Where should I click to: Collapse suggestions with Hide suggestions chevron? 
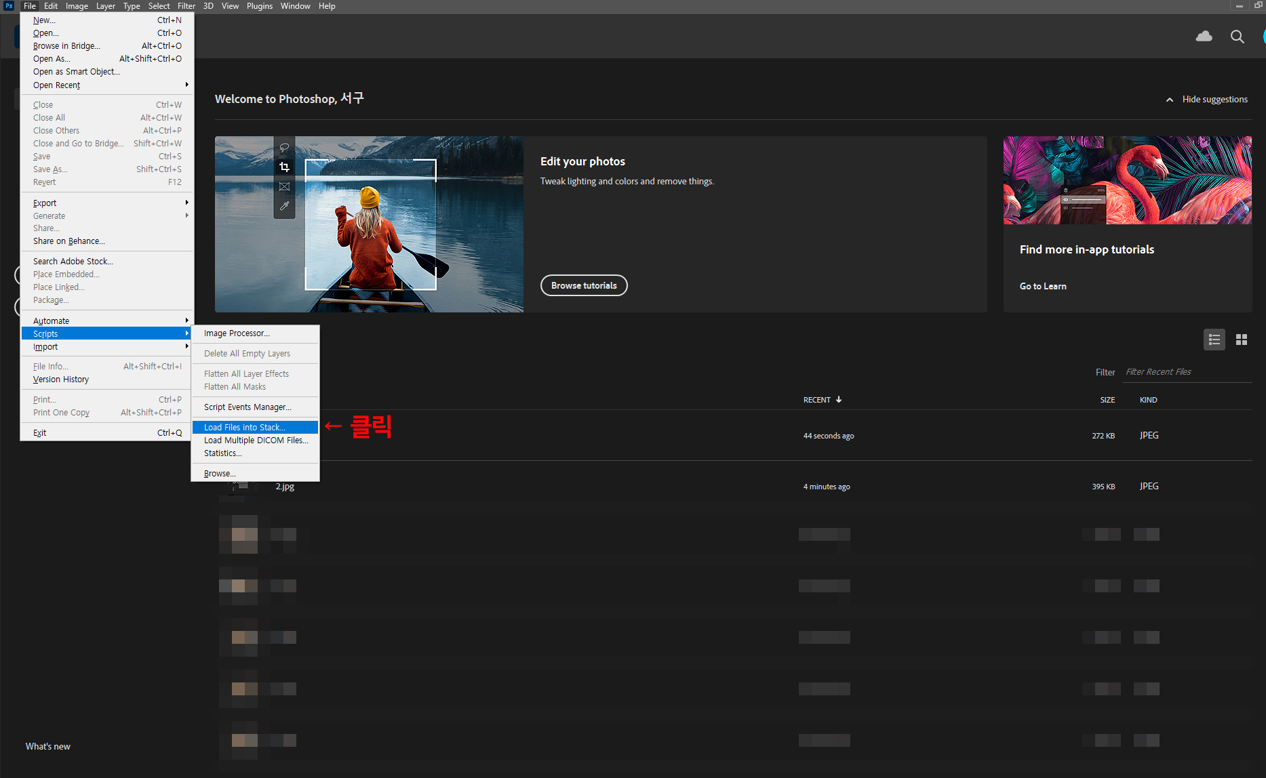click(x=1170, y=100)
